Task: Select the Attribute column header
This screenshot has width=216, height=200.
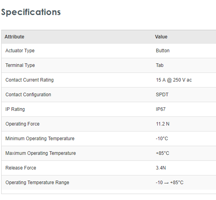Action: (14, 37)
